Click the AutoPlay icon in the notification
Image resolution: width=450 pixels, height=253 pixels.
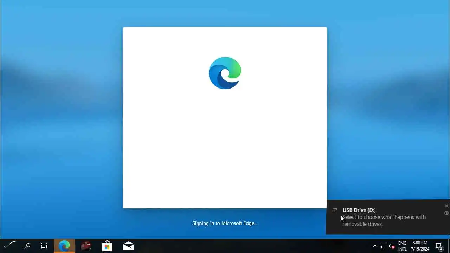point(335,210)
